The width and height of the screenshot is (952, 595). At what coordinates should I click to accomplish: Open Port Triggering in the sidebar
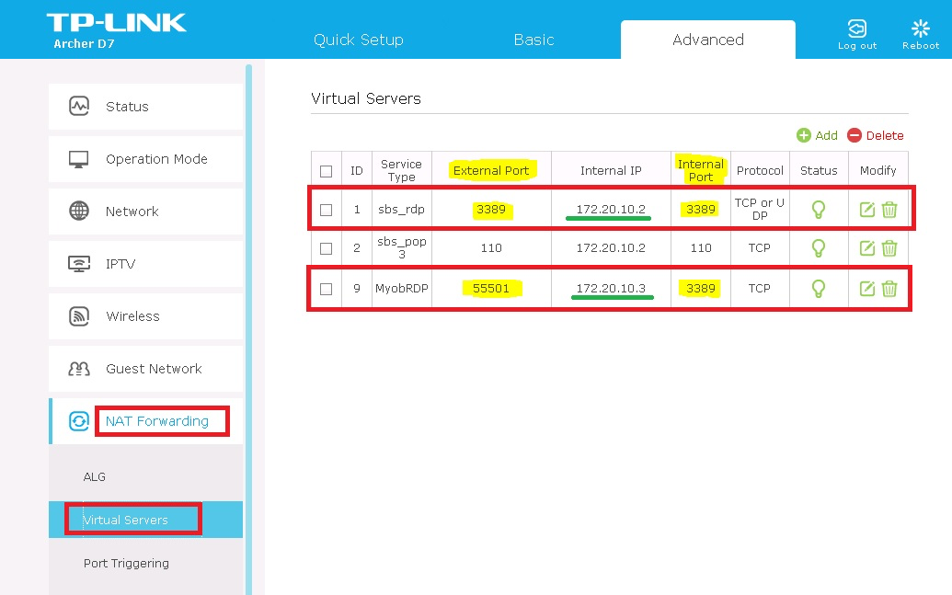pyautogui.click(x=126, y=564)
